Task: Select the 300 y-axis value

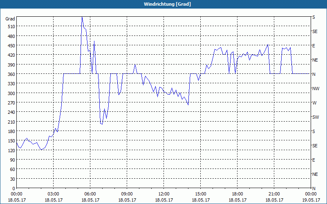Action: (x=11, y=93)
